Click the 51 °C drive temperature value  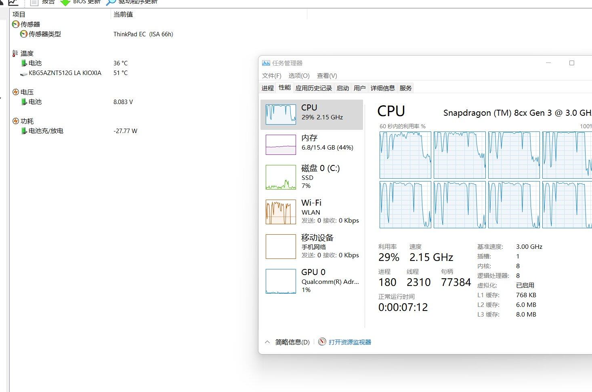pos(120,73)
